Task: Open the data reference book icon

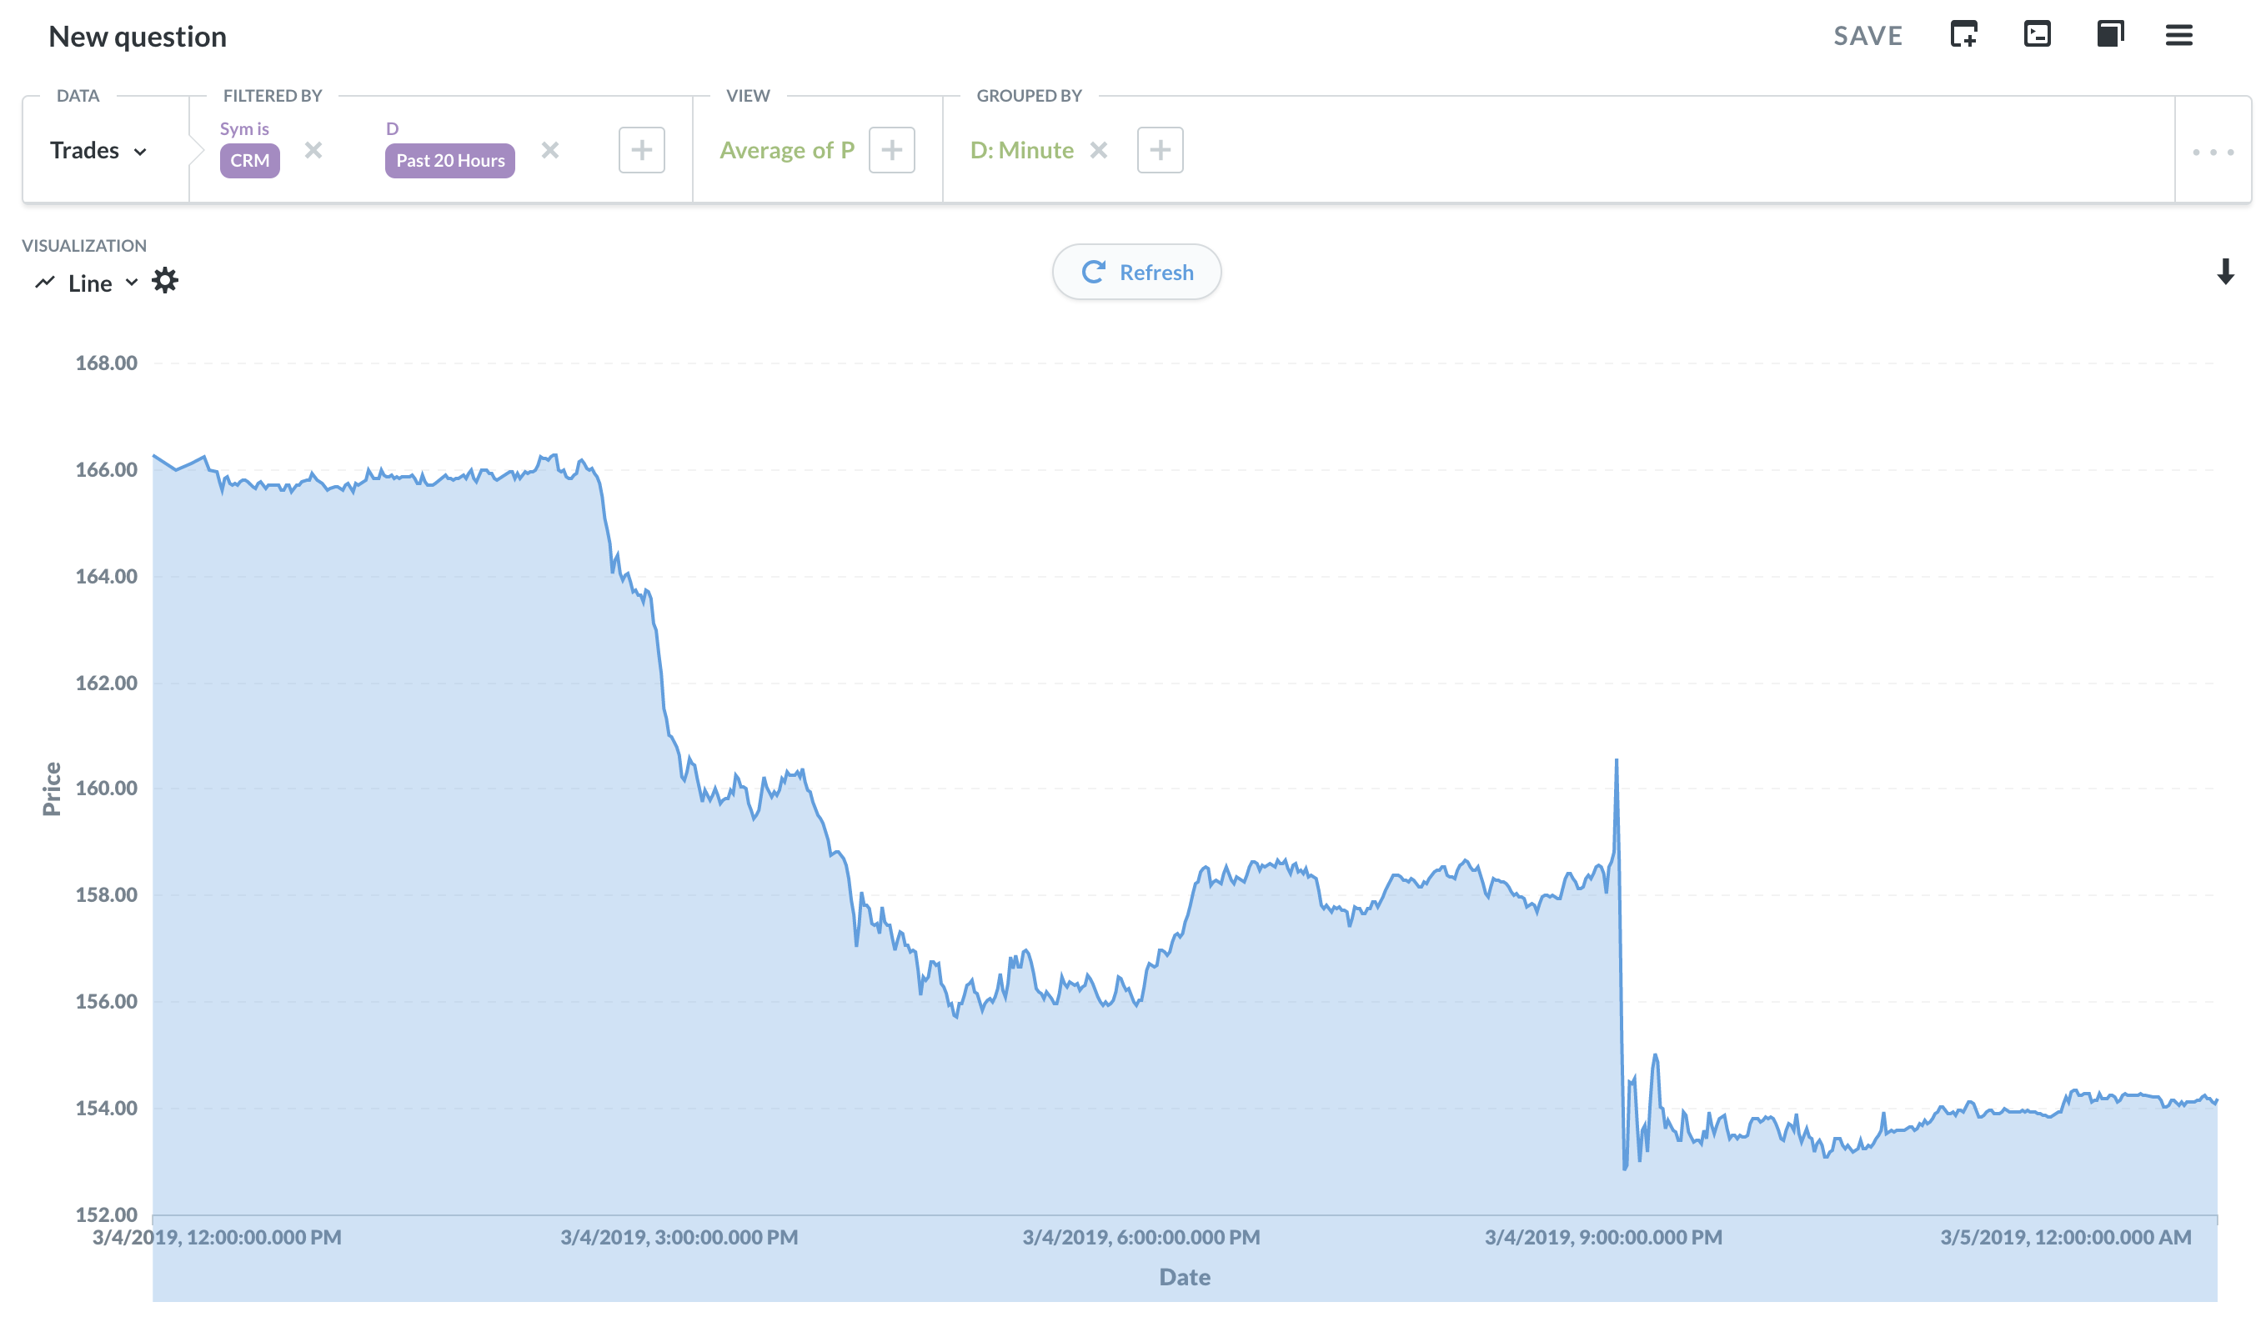Action: tap(2109, 34)
